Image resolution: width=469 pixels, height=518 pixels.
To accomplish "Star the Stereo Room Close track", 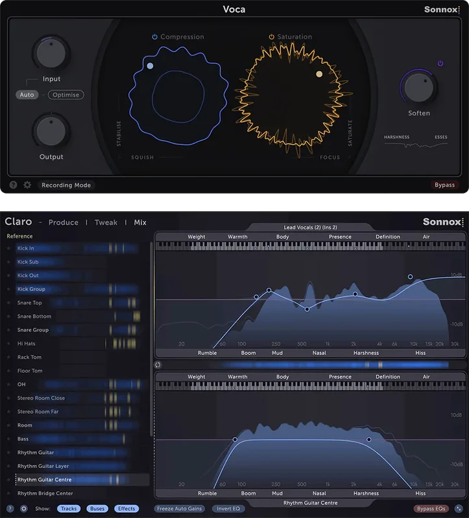I will coord(8,398).
